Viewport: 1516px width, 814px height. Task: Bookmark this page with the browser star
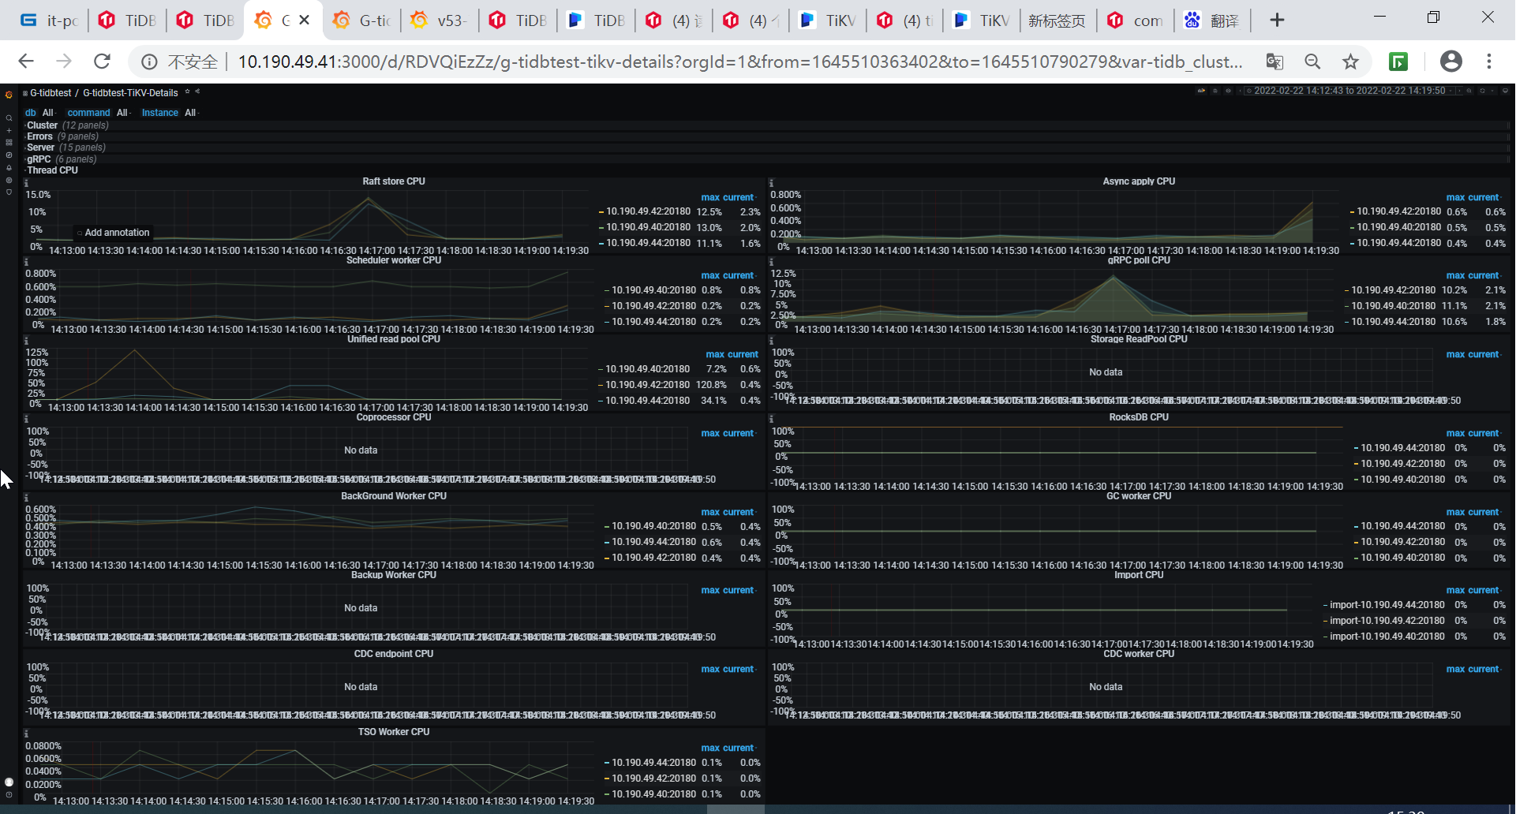[1350, 62]
